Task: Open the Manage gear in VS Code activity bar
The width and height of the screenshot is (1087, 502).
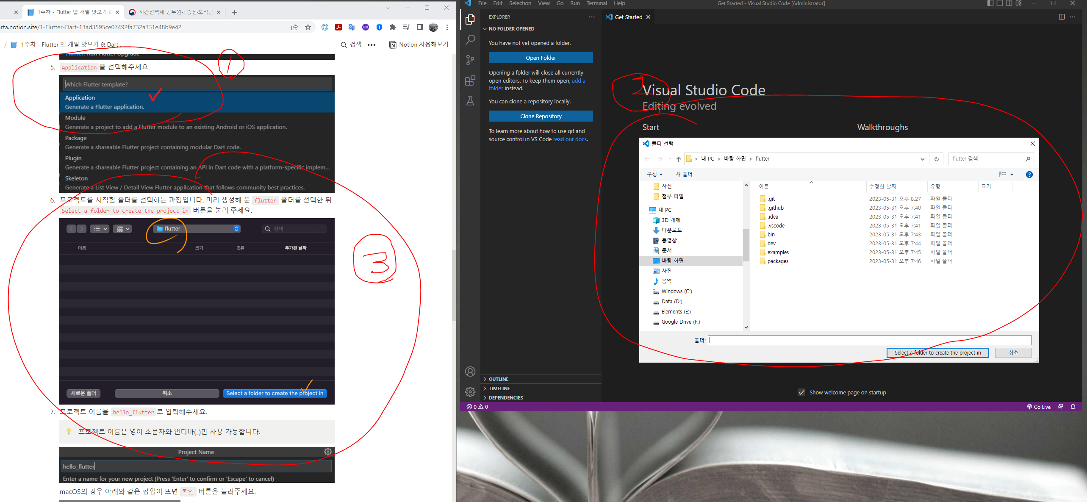Action: 470,392
